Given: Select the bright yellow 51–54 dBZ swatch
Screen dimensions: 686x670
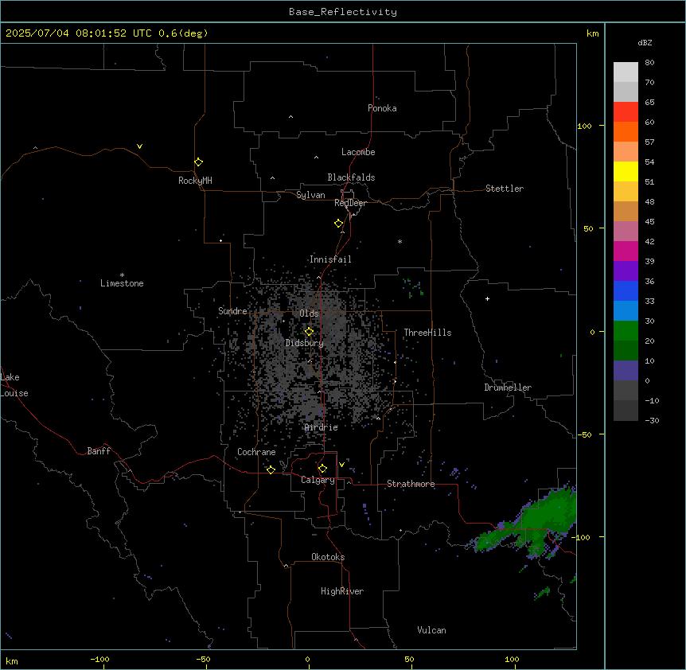Looking at the screenshot, I should pyautogui.click(x=626, y=171).
